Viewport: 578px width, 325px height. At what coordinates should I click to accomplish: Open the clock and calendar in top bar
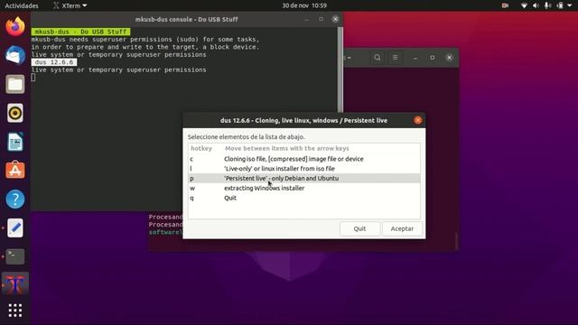click(304, 5)
